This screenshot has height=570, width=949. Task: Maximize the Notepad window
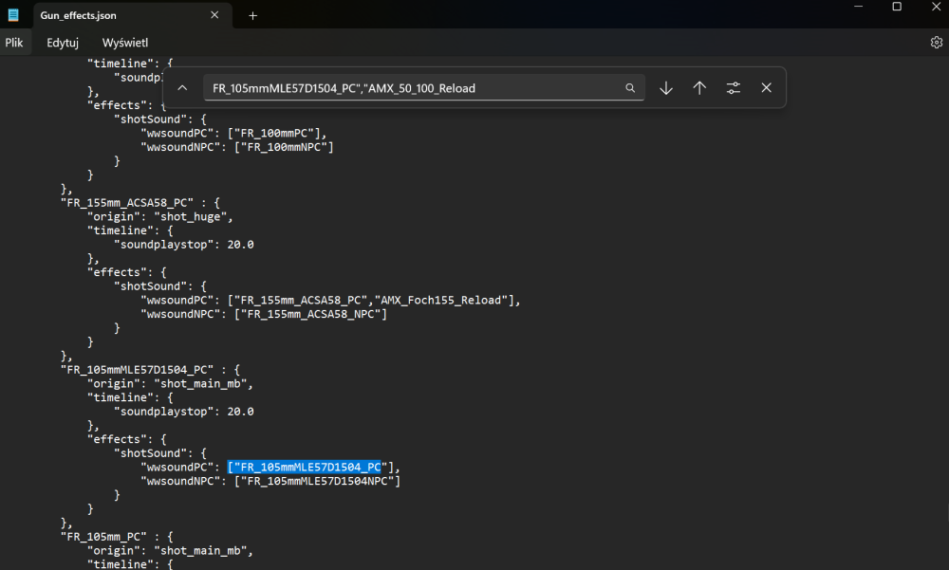pos(897,7)
